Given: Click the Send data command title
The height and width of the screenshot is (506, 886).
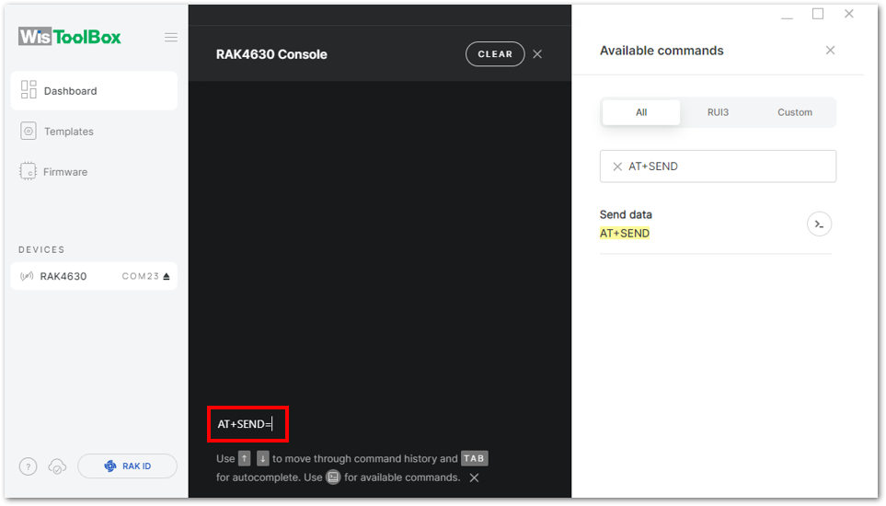Looking at the screenshot, I should coord(626,214).
